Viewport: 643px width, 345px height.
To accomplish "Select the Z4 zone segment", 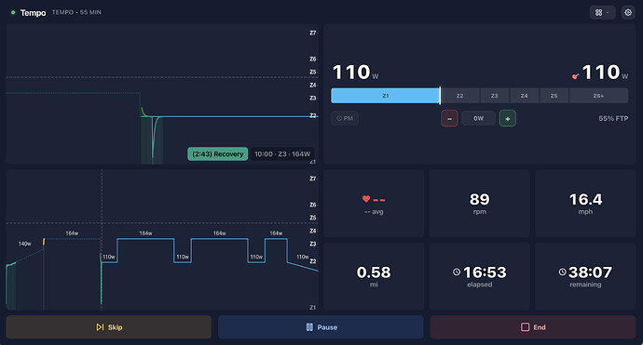I will pyautogui.click(x=524, y=96).
